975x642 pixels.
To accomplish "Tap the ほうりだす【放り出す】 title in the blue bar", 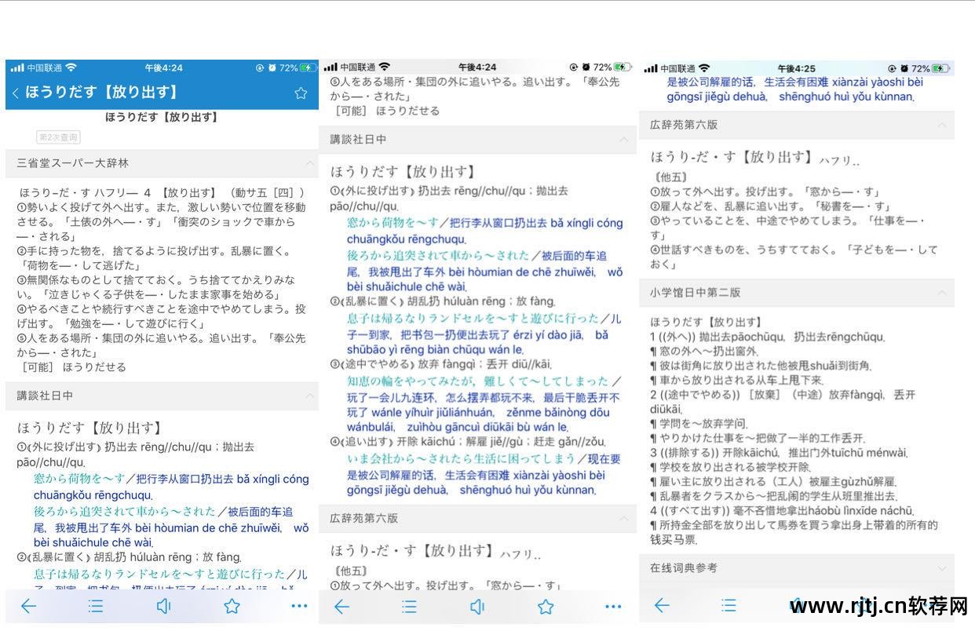I will point(103,93).
